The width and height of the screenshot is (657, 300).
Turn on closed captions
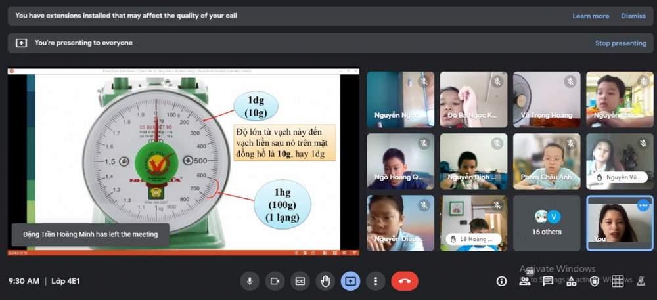pos(300,281)
